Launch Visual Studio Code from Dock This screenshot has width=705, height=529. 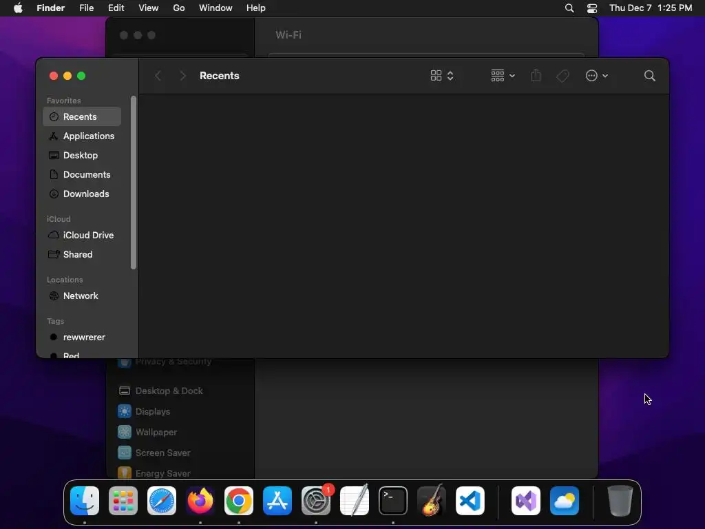(470, 501)
